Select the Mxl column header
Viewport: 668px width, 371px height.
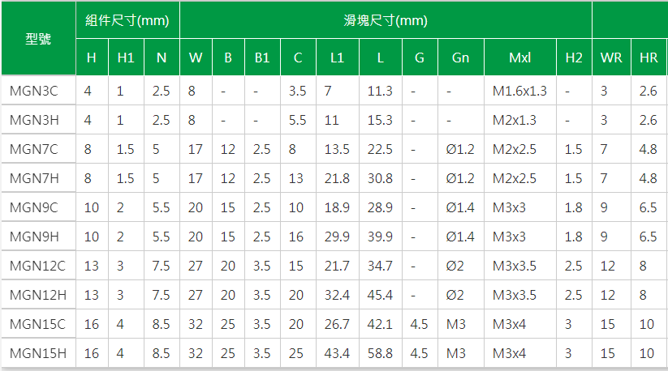point(520,58)
